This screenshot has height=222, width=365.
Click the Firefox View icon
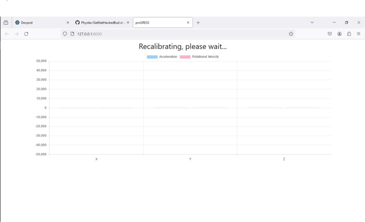tap(6, 23)
